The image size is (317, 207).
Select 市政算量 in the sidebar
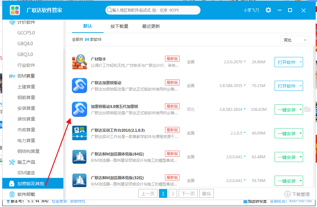pos(26,130)
